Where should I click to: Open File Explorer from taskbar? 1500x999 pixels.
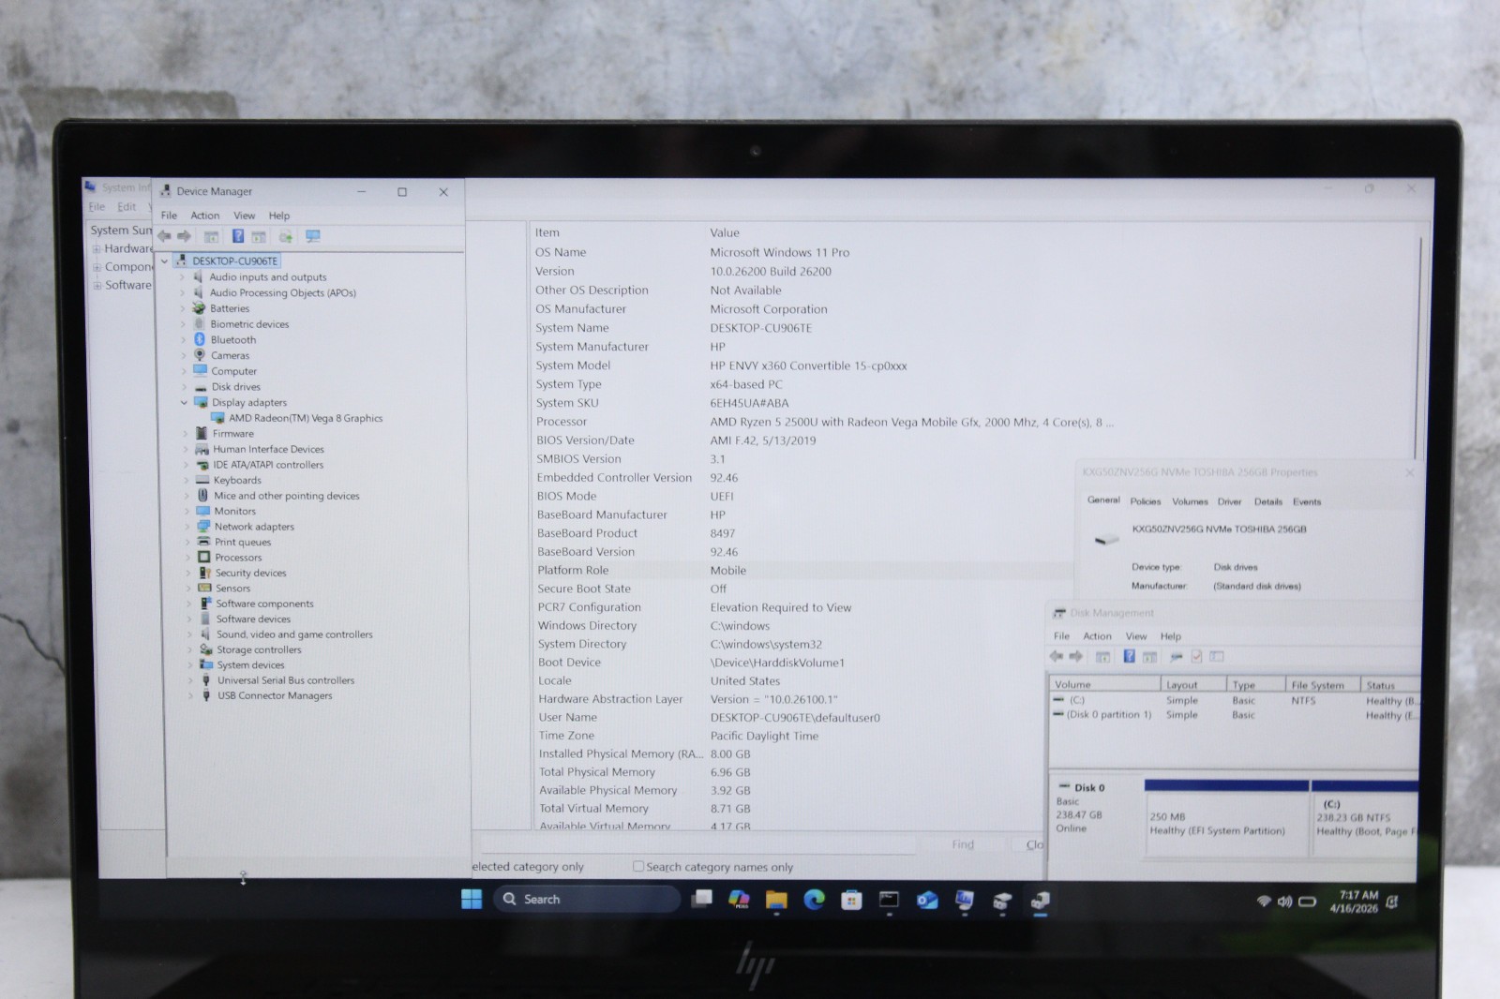776,900
